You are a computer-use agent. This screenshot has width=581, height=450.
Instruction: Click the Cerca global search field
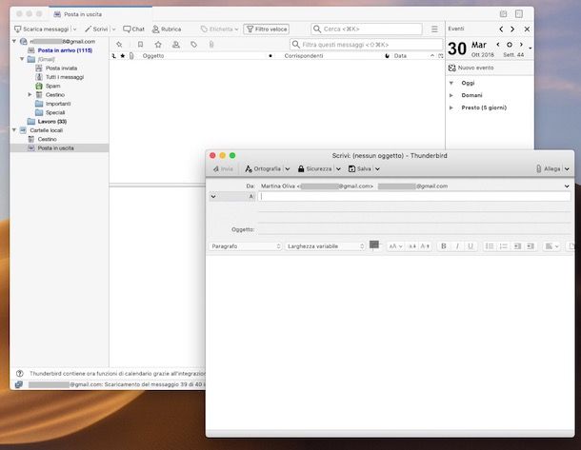(367, 29)
